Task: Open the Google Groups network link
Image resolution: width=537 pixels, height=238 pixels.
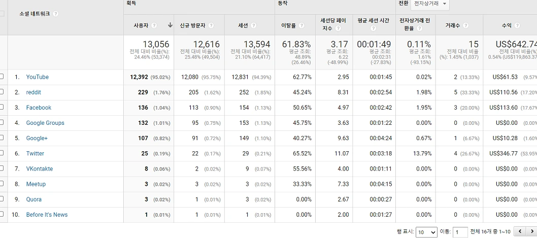Action: pyautogui.click(x=45, y=123)
